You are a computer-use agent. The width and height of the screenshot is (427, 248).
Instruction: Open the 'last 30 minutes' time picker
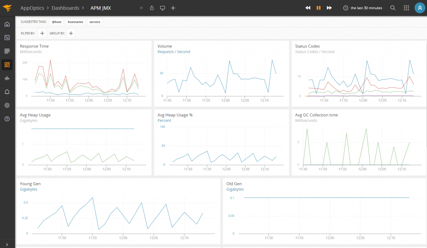pos(362,8)
